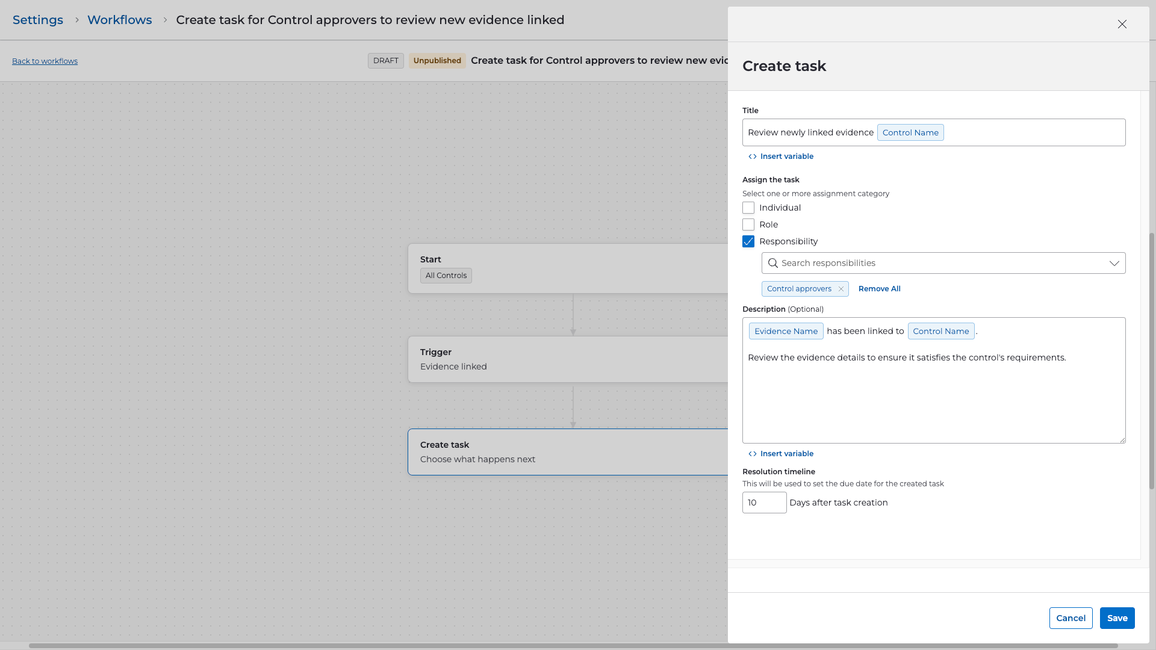Viewport: 1156px width, 650px height.
Task: Save the Create task configuration
Action: coord(1117,618)
